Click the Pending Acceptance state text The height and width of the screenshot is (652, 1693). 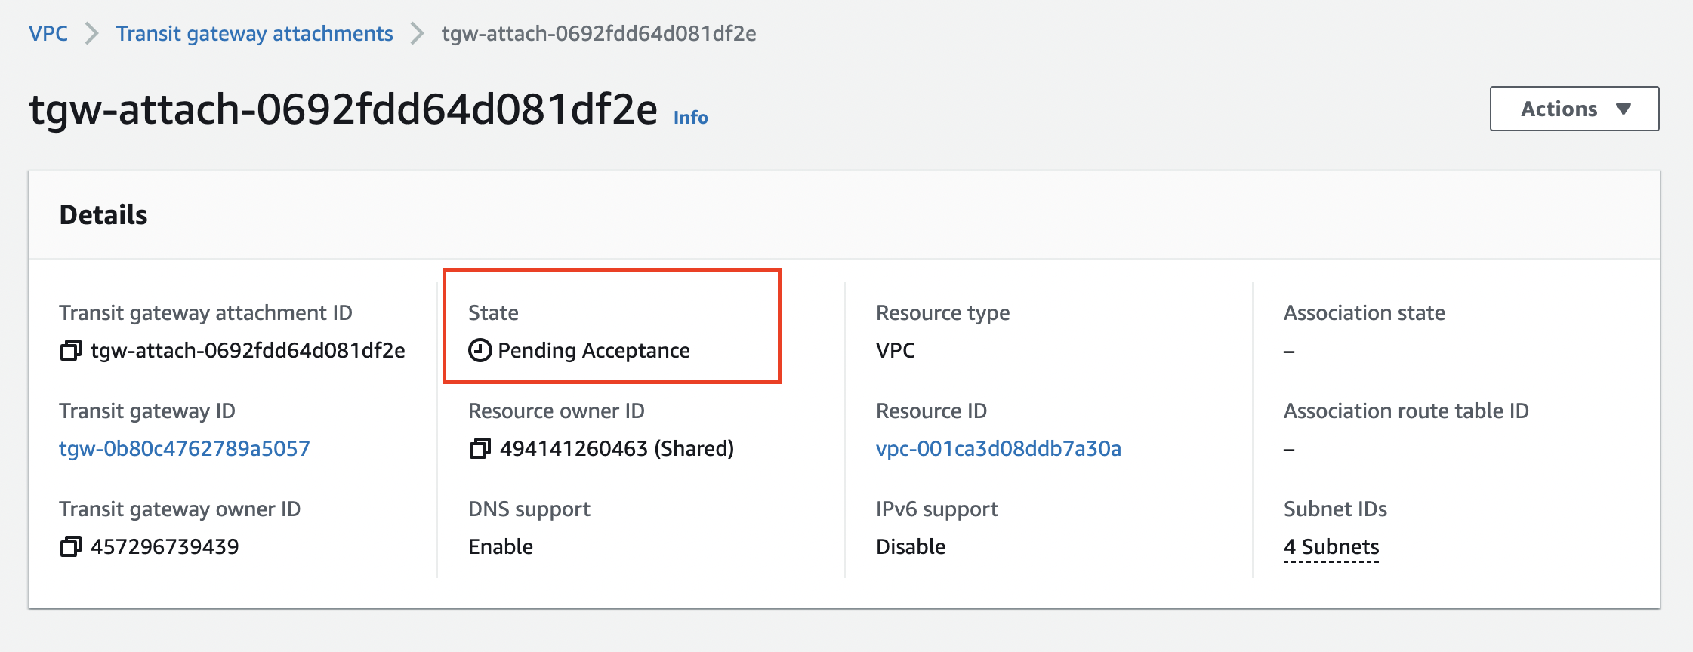(594, 351)
